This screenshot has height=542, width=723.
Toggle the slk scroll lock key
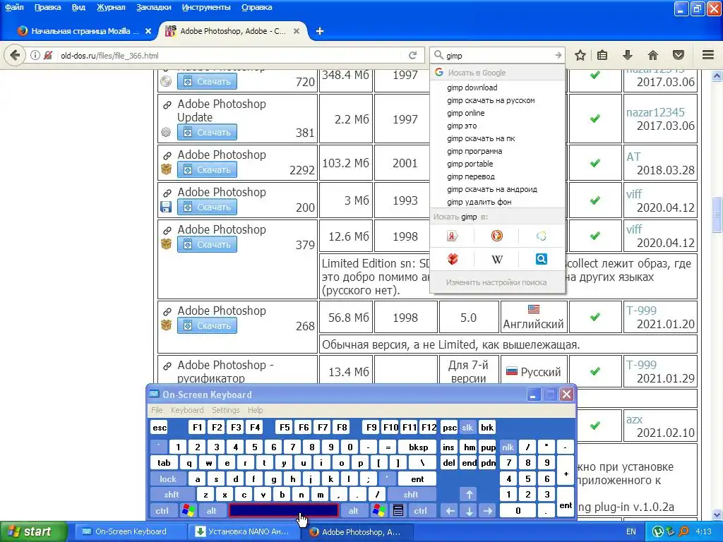click(x=467, y=427)
